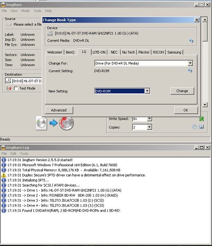This screenshot has width=212, height=246.
Task: Switch to the LITE-ON tab
Action: pyautogui.click(x=99, y=52)
